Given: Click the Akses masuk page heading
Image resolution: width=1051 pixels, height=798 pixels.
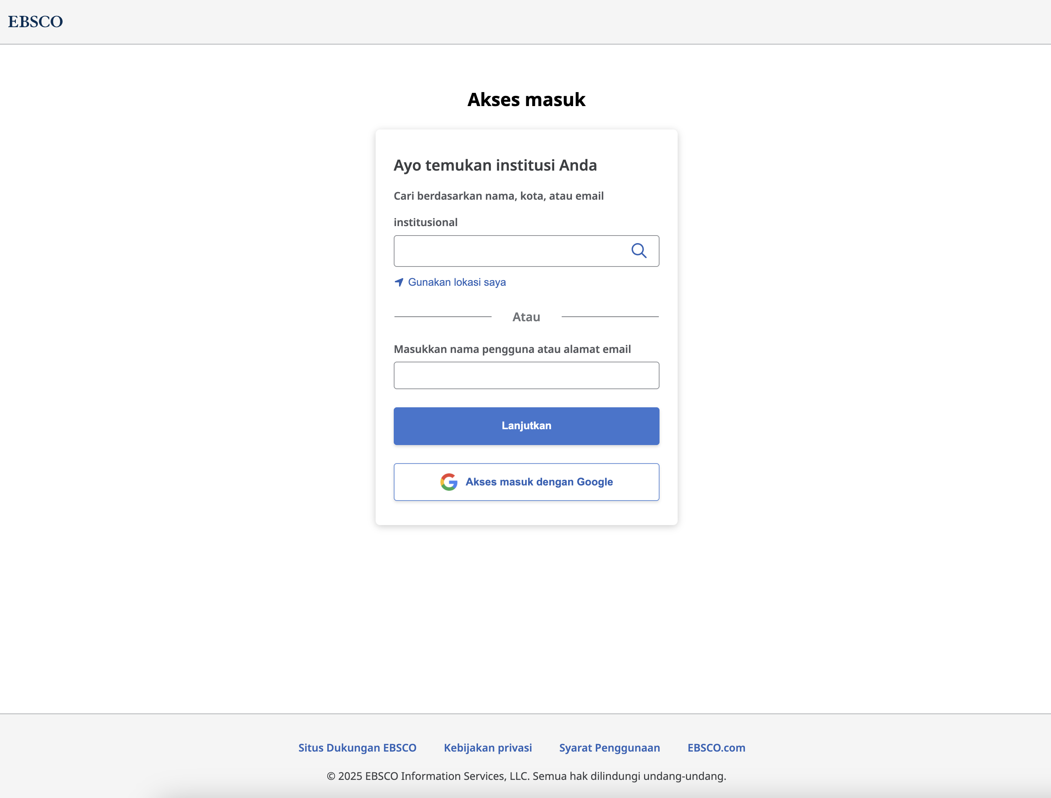Looking at the screenshot, I should tap(526, 100).
